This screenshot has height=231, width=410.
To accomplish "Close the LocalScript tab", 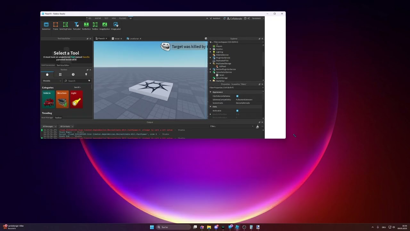I will [x=140, y=38].
